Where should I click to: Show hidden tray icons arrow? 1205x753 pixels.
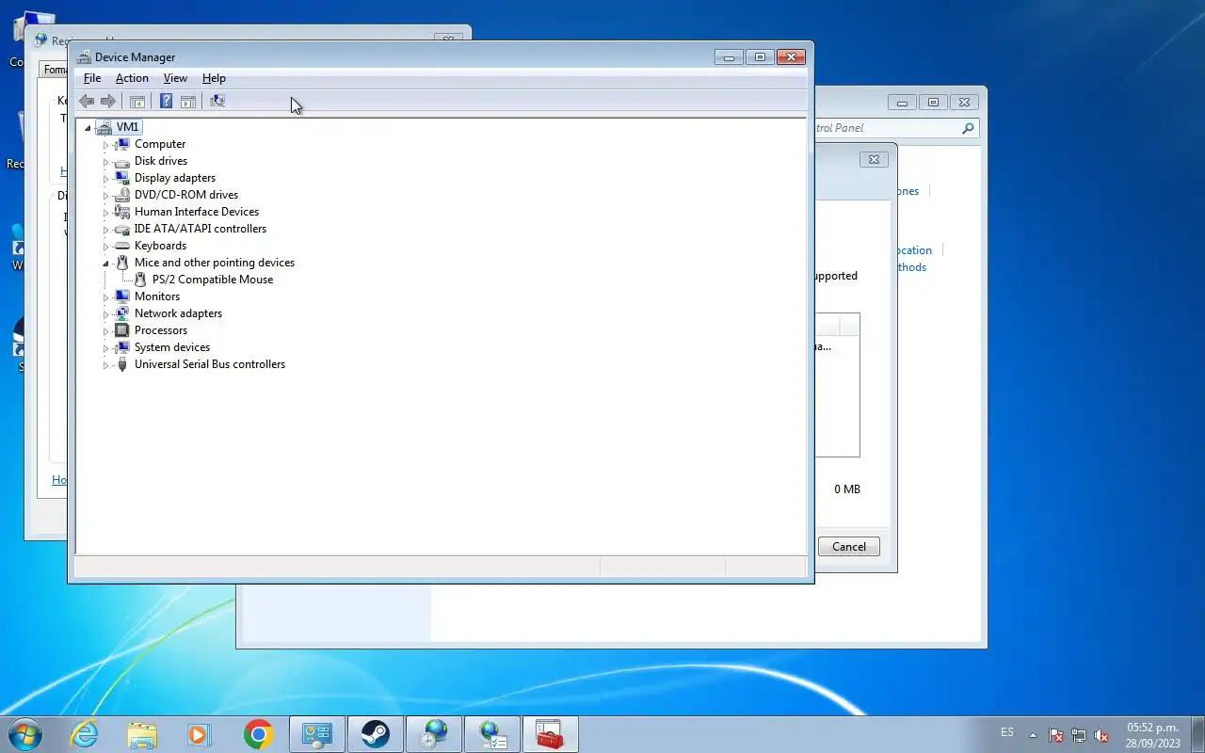click(1033, 735)
